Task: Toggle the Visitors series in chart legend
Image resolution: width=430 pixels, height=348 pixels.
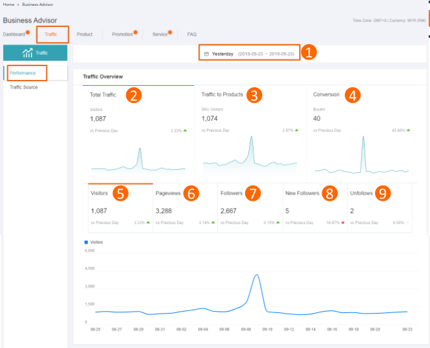Action: [94, 242]
